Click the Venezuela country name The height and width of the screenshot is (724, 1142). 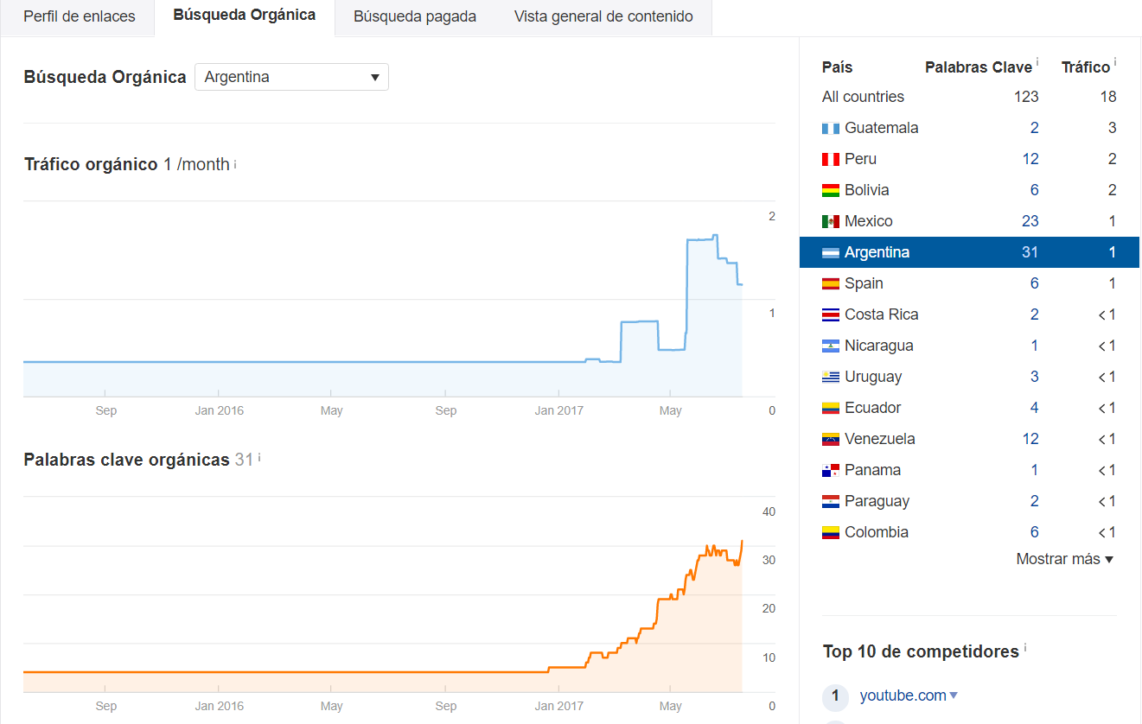point(880,439)
